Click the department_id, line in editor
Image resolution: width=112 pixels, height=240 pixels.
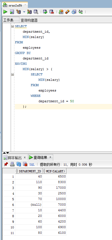click(36, 32)
